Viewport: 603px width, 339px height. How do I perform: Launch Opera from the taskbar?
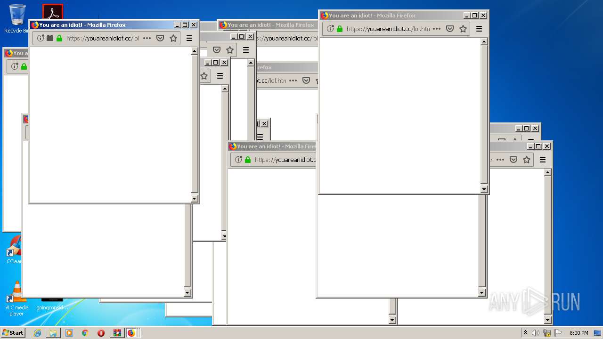(101, 333)
